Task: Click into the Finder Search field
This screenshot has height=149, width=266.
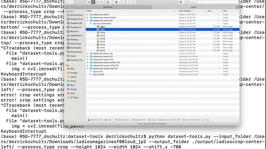Action: pos(212,2)
